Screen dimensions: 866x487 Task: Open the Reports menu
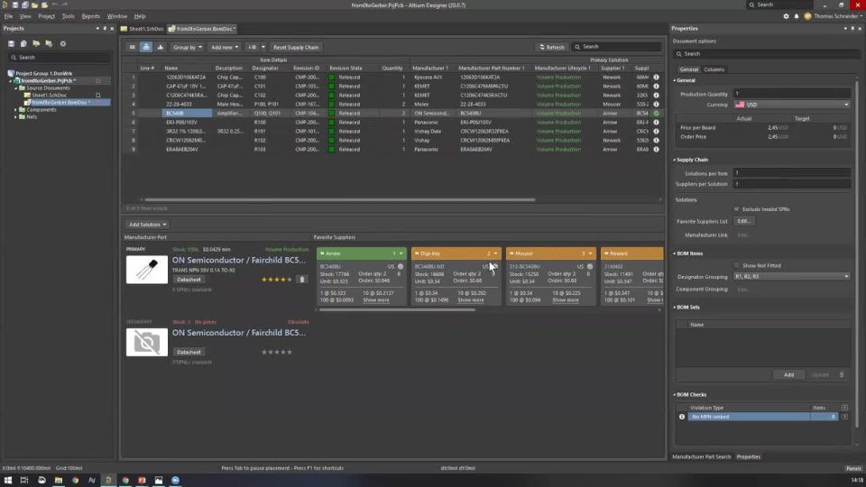(x=90, y=16)
